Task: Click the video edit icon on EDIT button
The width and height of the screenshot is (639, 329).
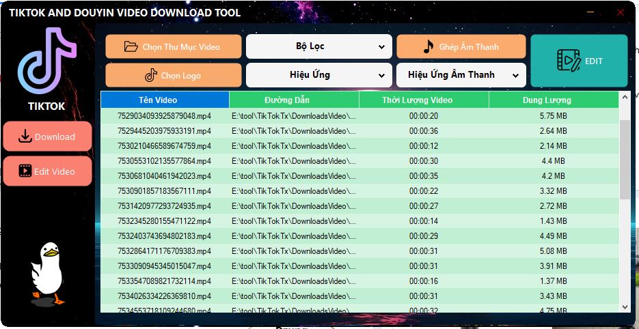Action: coord(568,61)
